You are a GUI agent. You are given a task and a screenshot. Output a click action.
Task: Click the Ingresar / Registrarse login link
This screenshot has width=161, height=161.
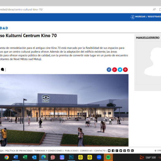(148, 17)
